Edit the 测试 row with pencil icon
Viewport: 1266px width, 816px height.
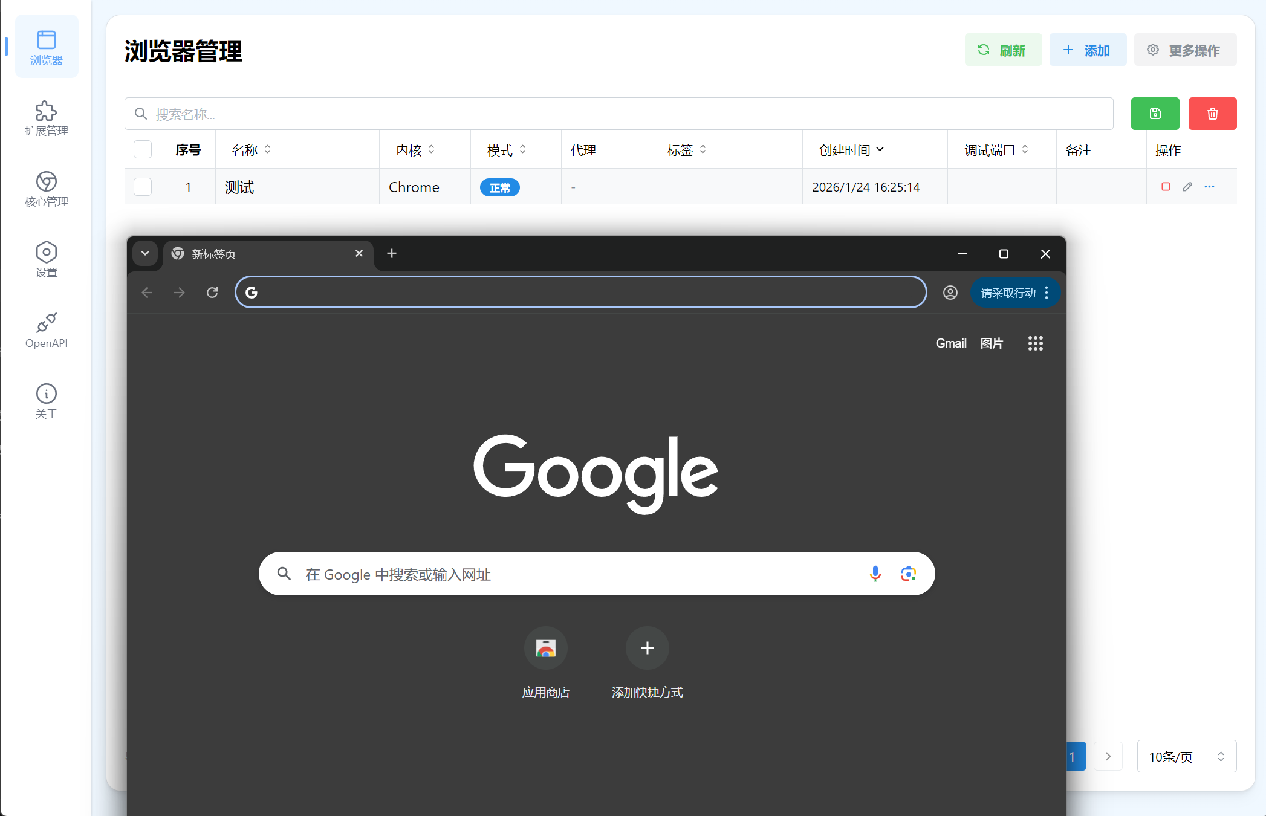[1187, 187]
